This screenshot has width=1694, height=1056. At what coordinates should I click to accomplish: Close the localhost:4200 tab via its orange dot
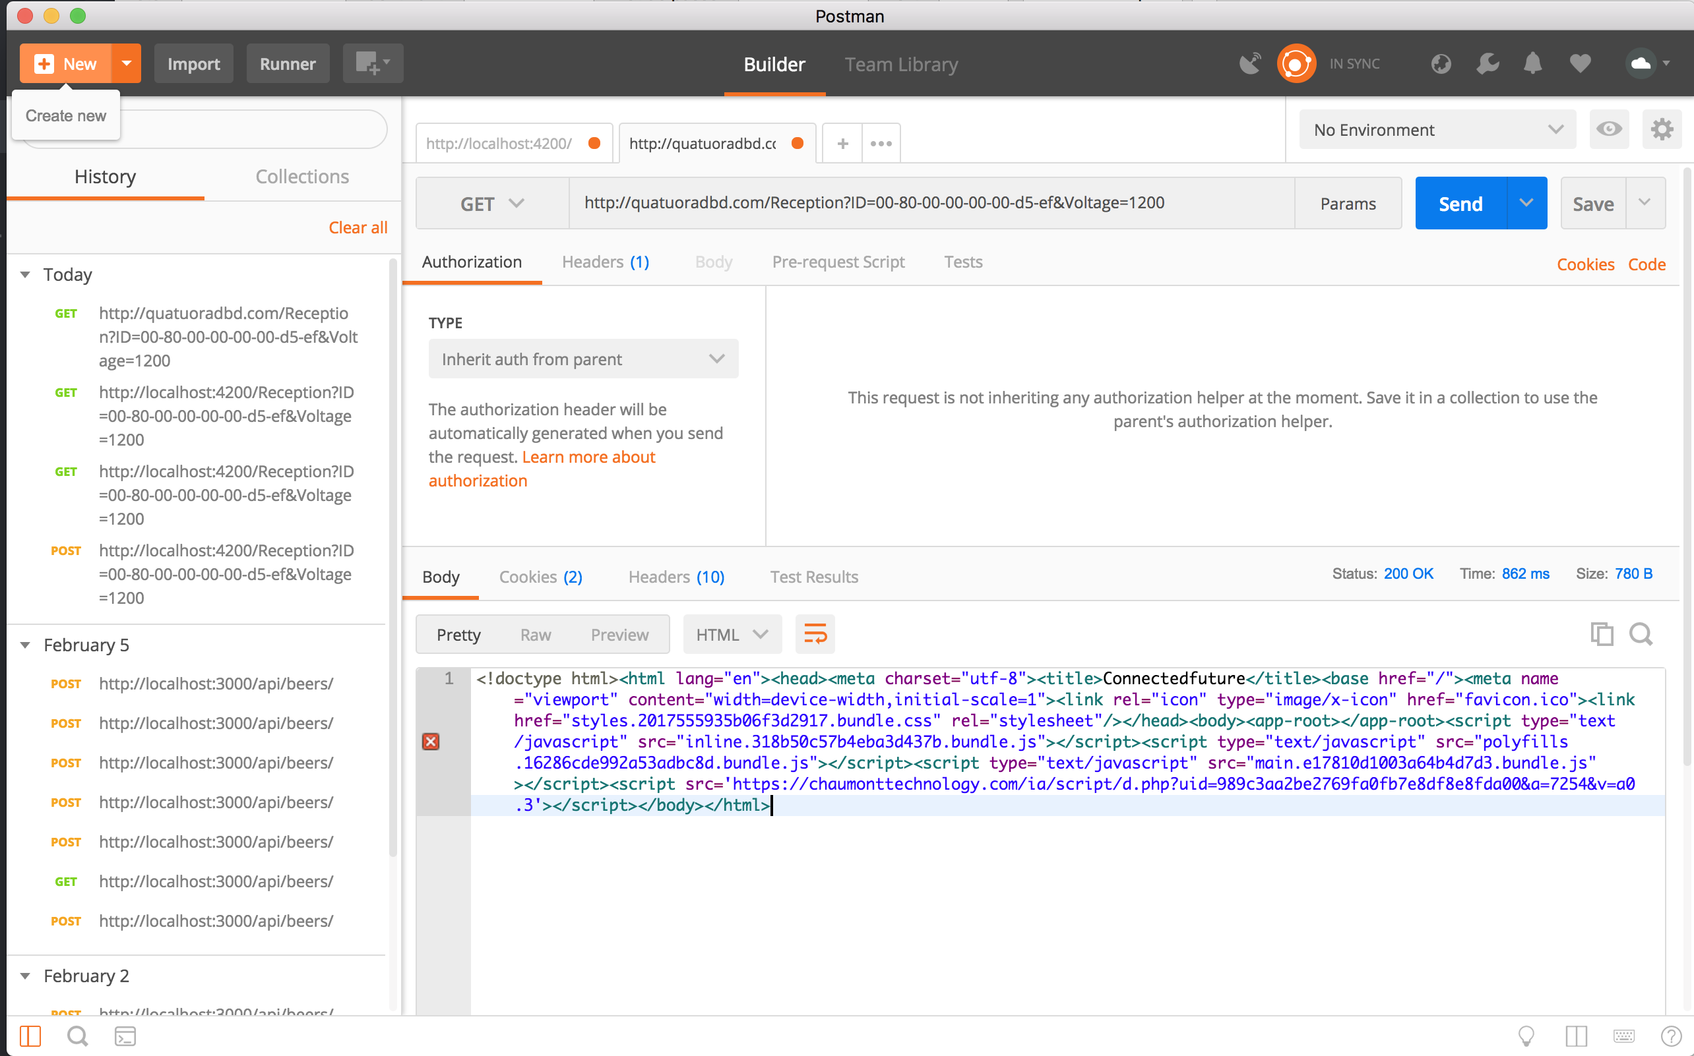click(594, 143)
